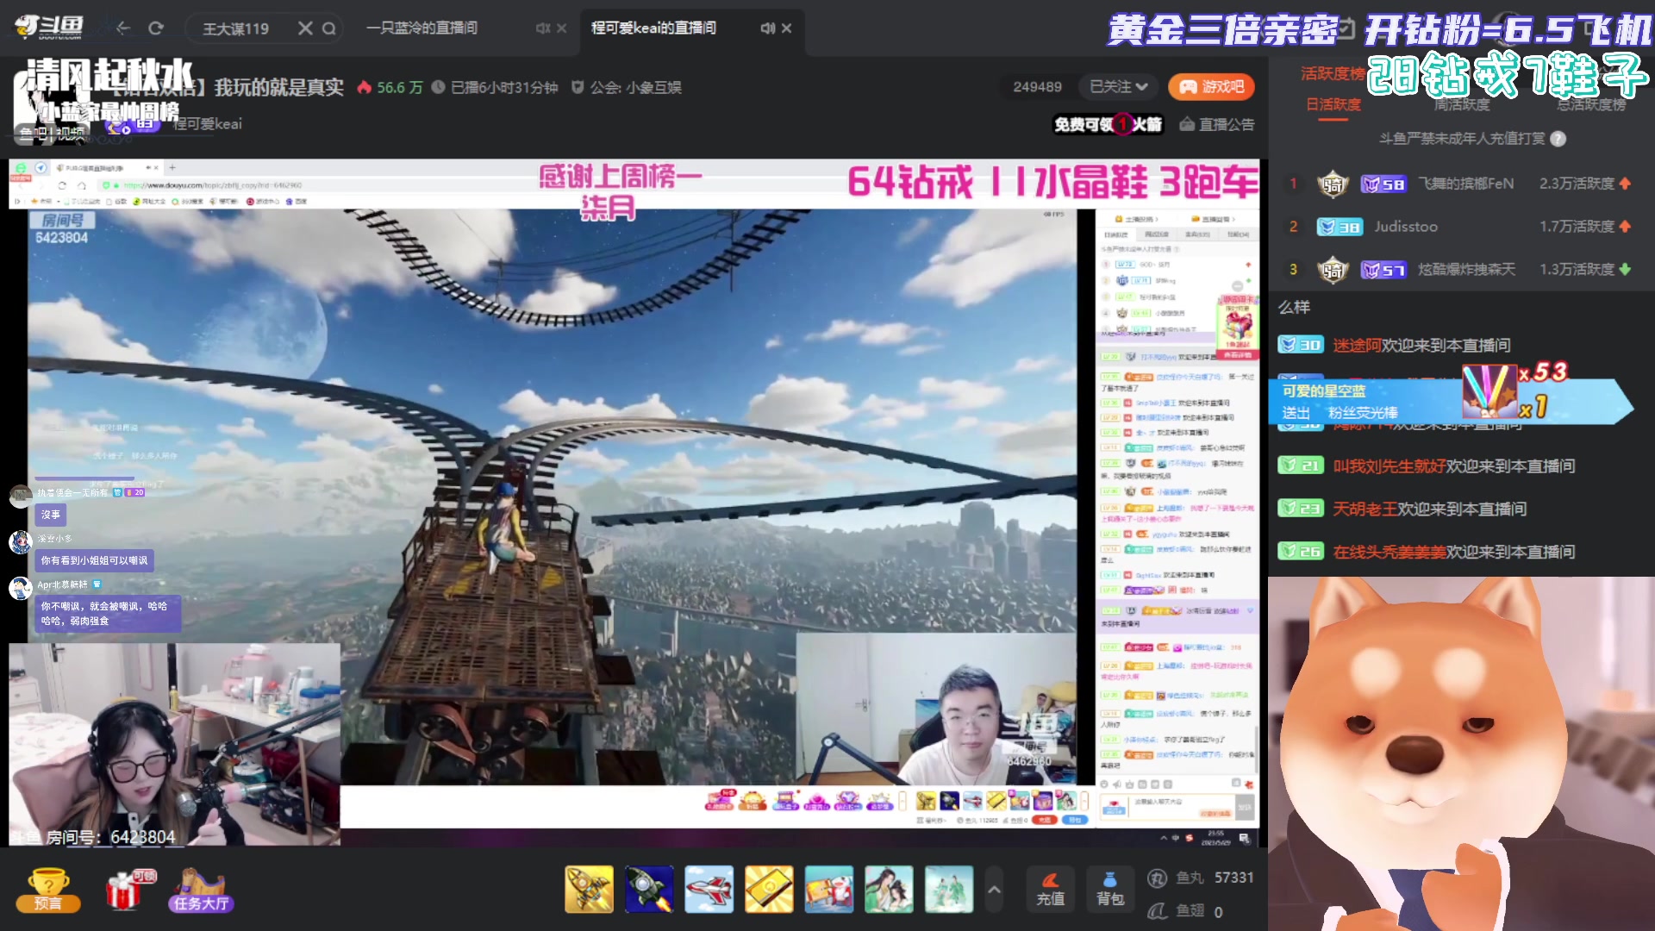Select the red-and-white airplane gift icon

[709, 889]
